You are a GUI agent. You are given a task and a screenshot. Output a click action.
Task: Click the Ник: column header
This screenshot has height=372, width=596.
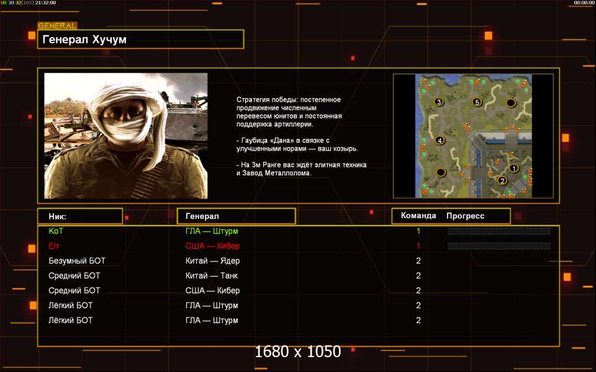tap(80, 216)
